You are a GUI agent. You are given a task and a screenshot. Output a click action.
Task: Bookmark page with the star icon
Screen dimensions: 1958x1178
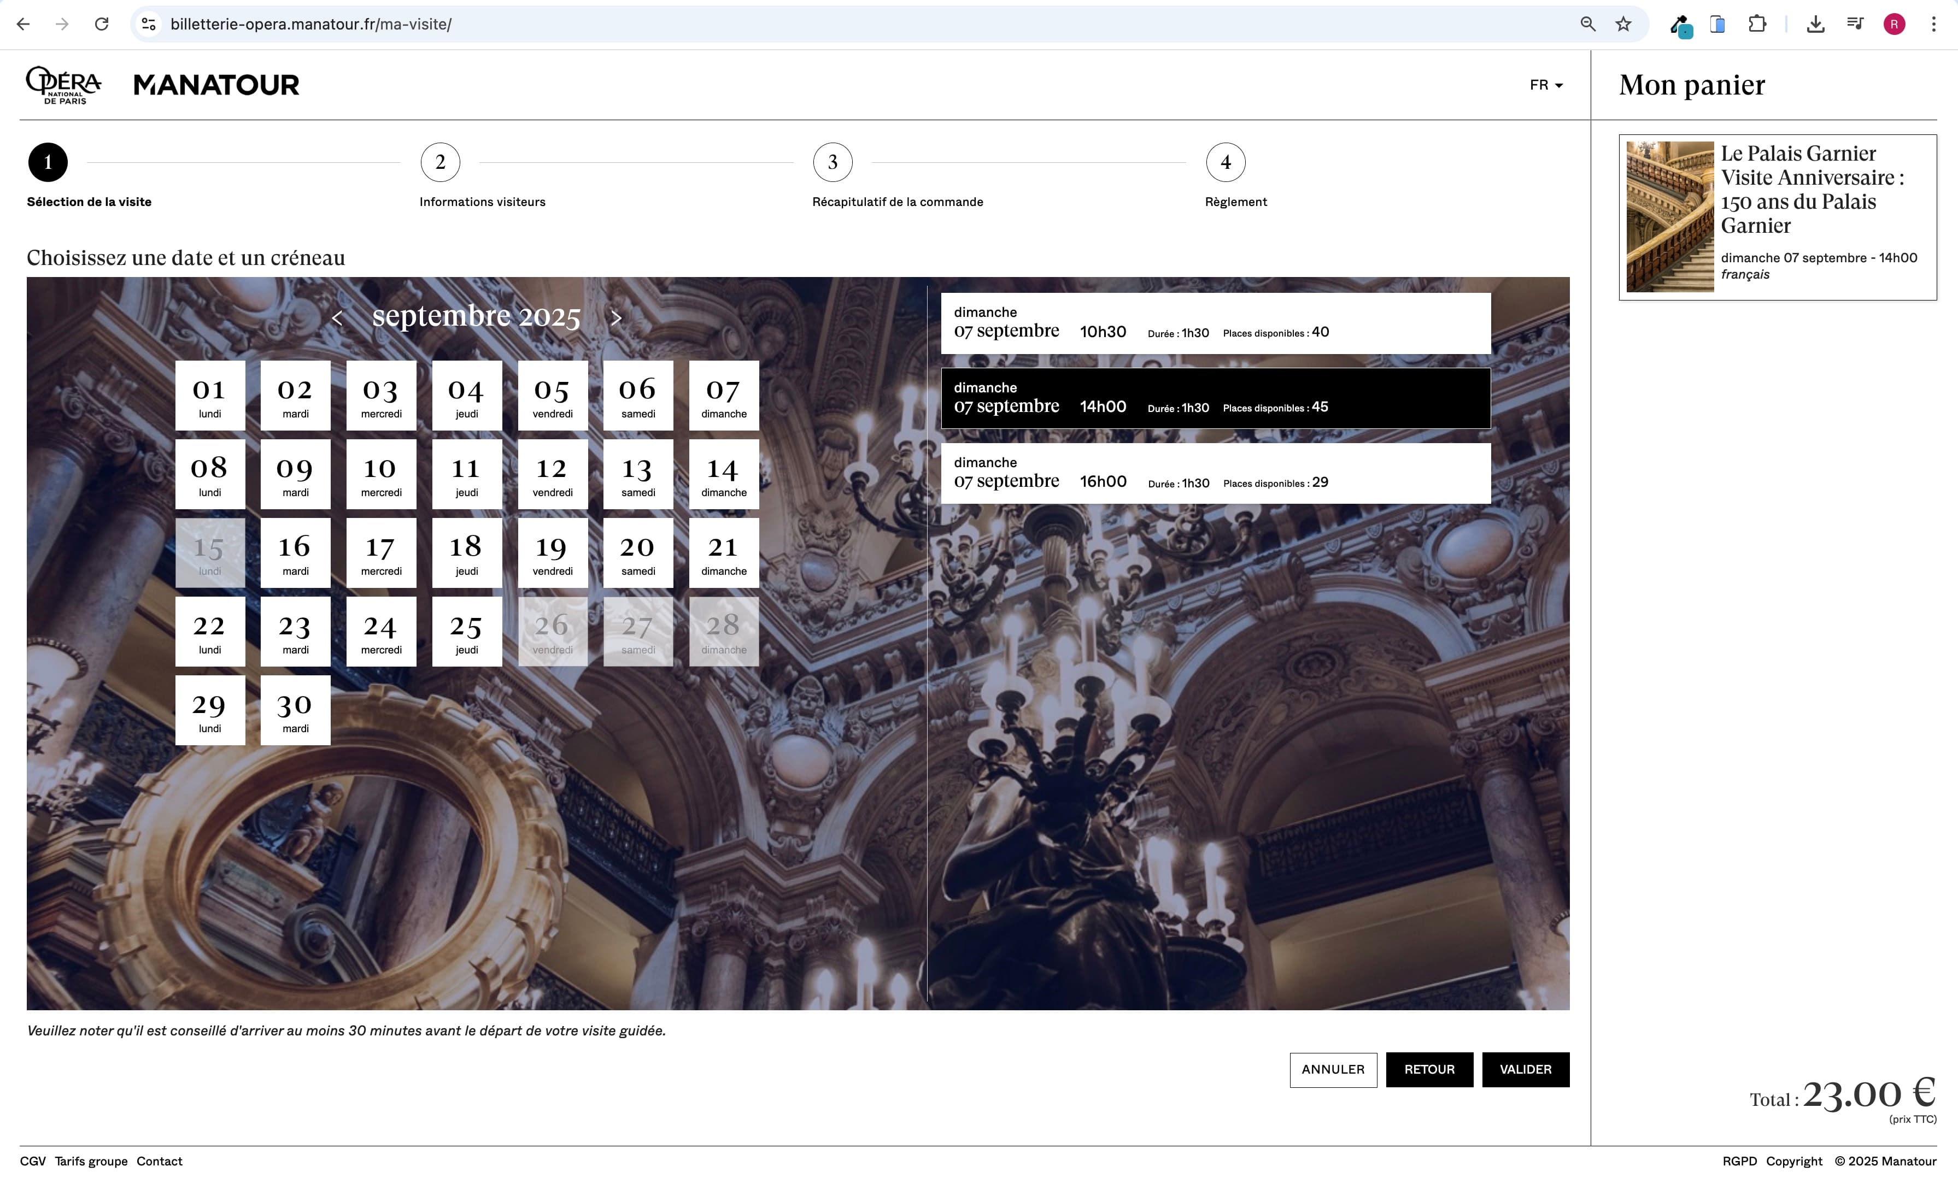(x=1623, y=24)
